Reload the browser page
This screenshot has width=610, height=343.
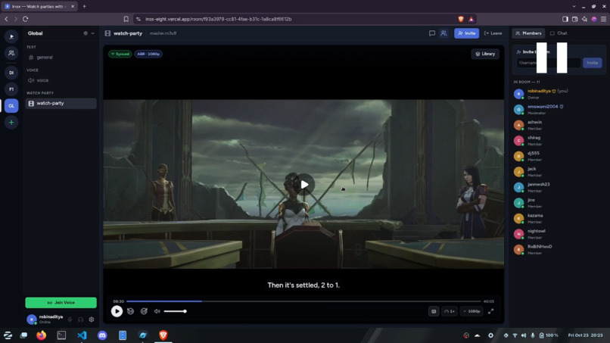[x=25, y=19]
